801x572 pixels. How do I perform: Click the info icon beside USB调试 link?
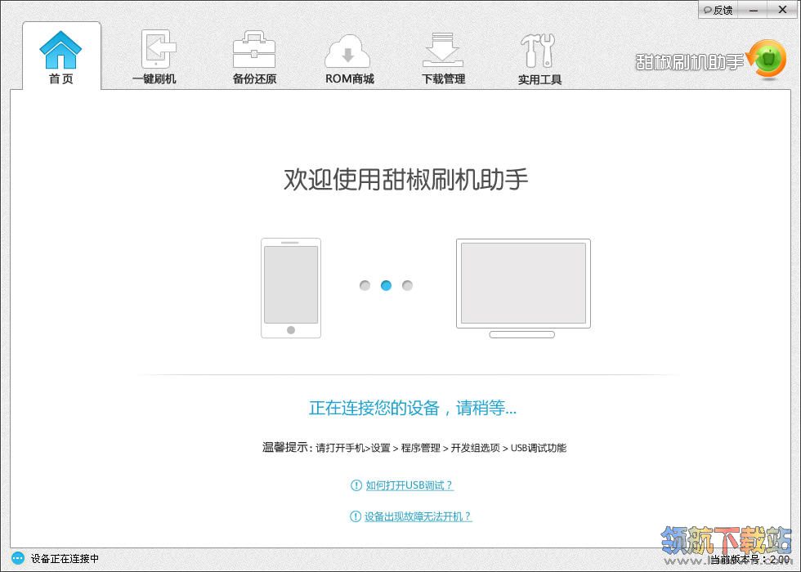tap(356, 485)
